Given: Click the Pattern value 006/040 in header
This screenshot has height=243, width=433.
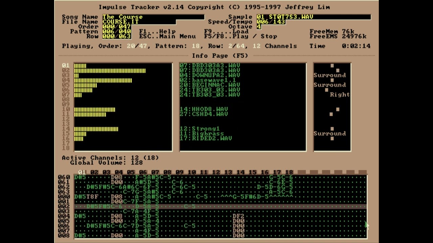Looking at the screenshot, I should pyautogui.click(x=117, y=31).
